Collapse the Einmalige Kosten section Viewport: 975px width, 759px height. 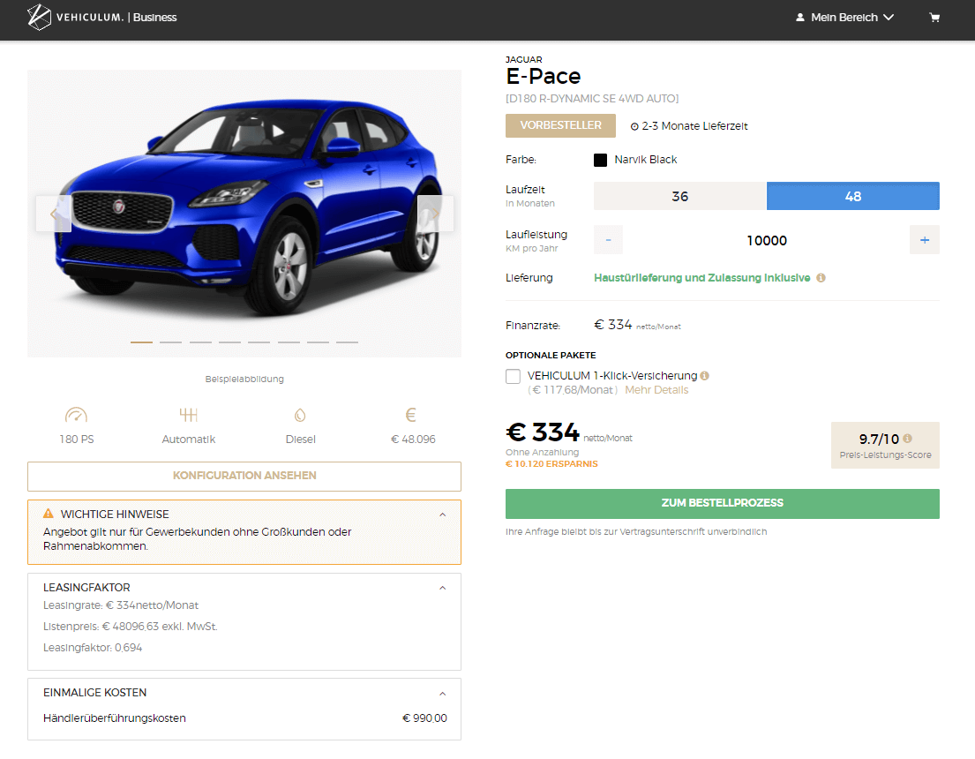coord(443,694)
